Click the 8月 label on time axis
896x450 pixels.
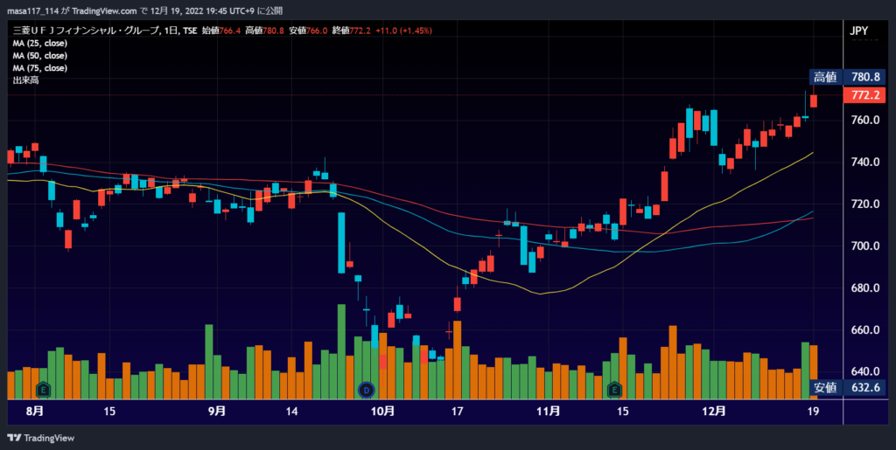pyautogui.click(x=35, y=411)
